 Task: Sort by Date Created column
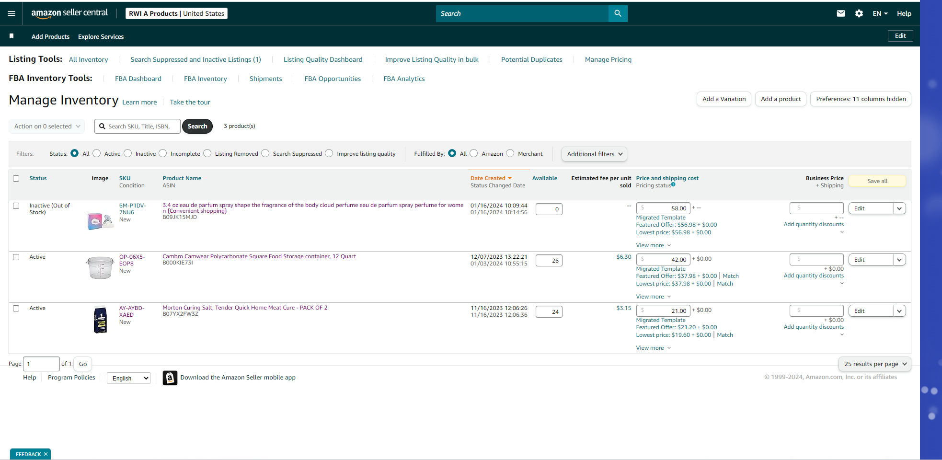click(491, 178)
